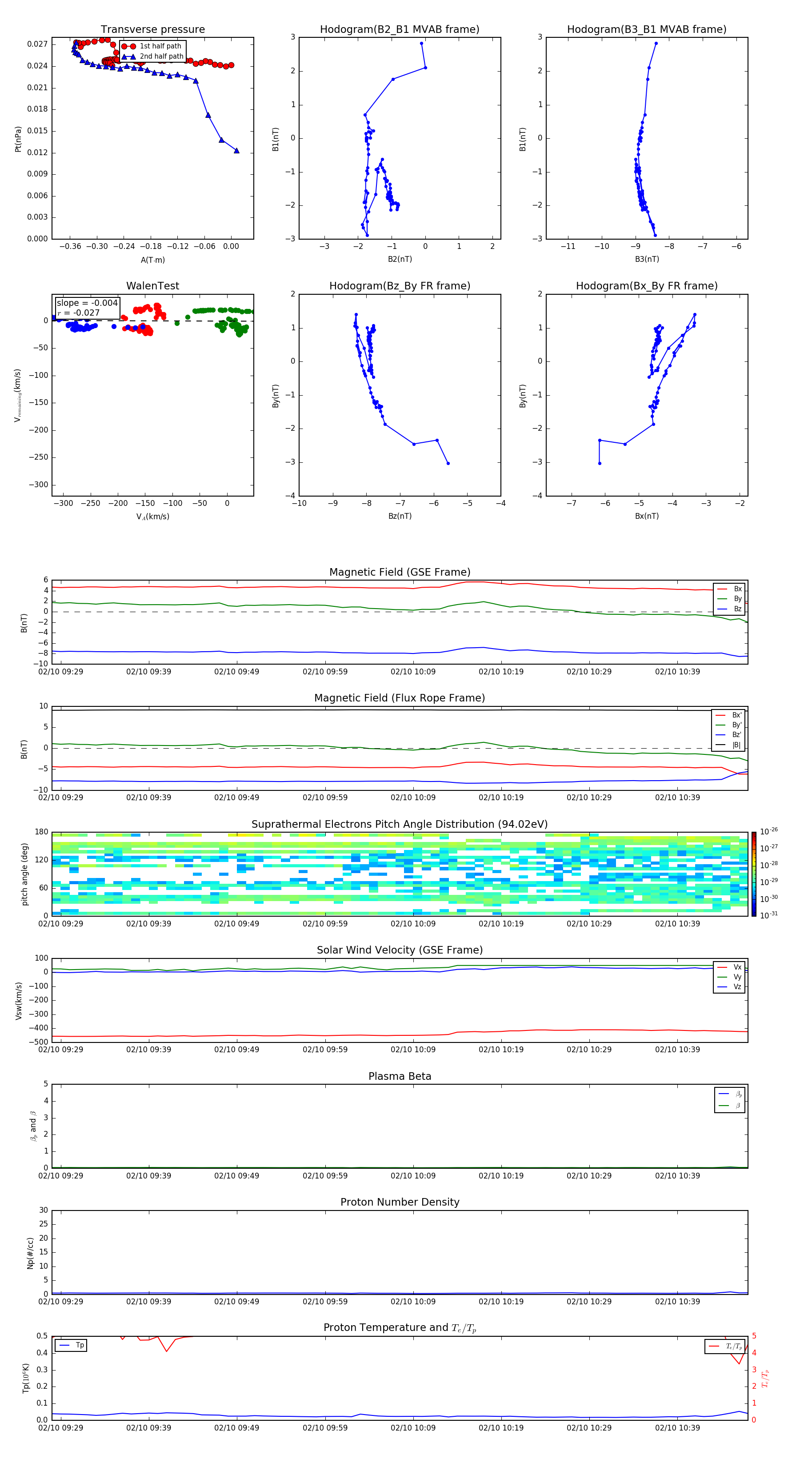This screenshot has height=1467, width=800.
Task: Click '|B|' in Flux Rope frame legend
Action: pos(736,745)
